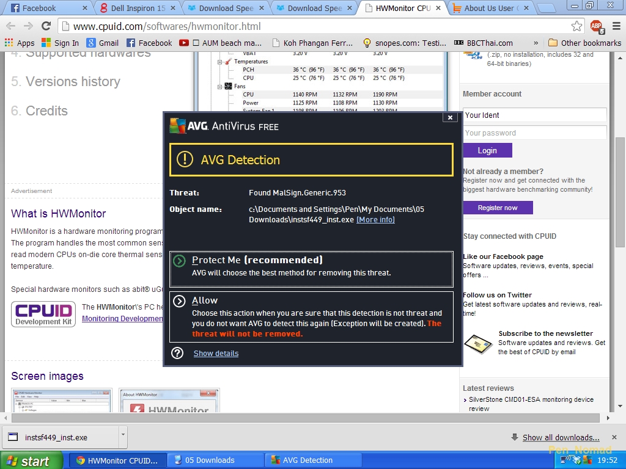Screen dimensions: 626x469
Task: Close the Facebook tab
Action: (84, 8)
